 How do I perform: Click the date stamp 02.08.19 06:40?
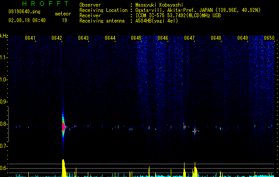pos(27,20)
